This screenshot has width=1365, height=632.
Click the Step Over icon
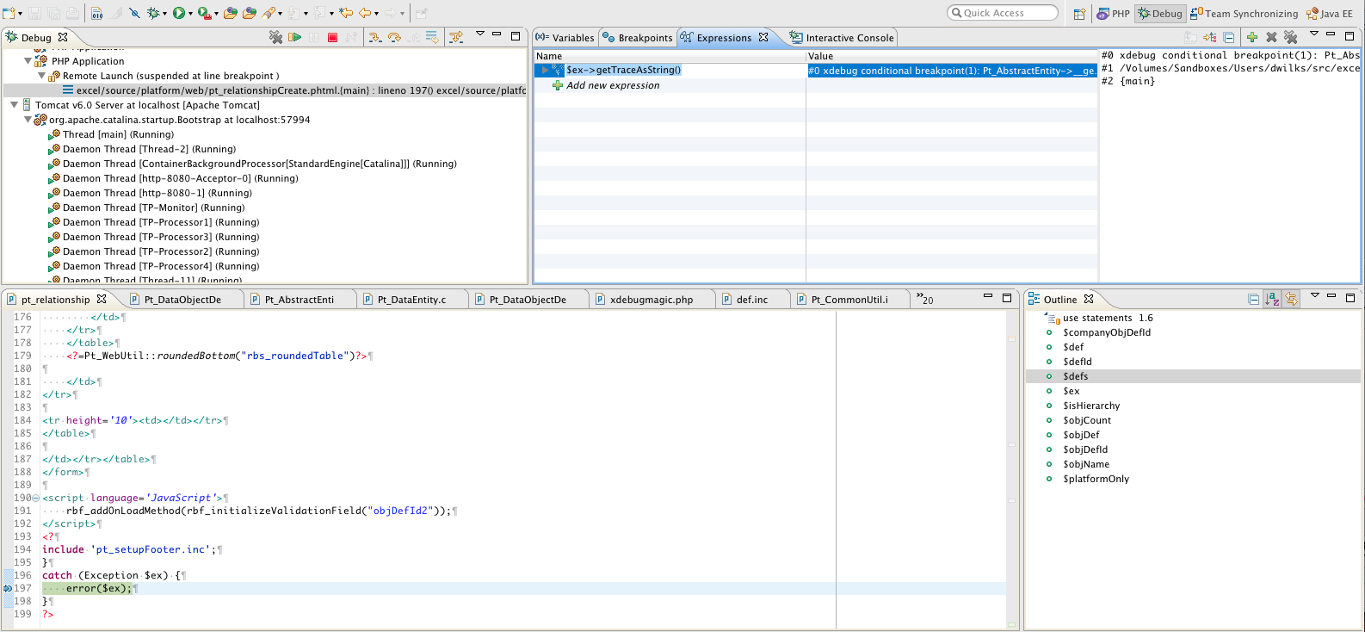coord(394,37)
